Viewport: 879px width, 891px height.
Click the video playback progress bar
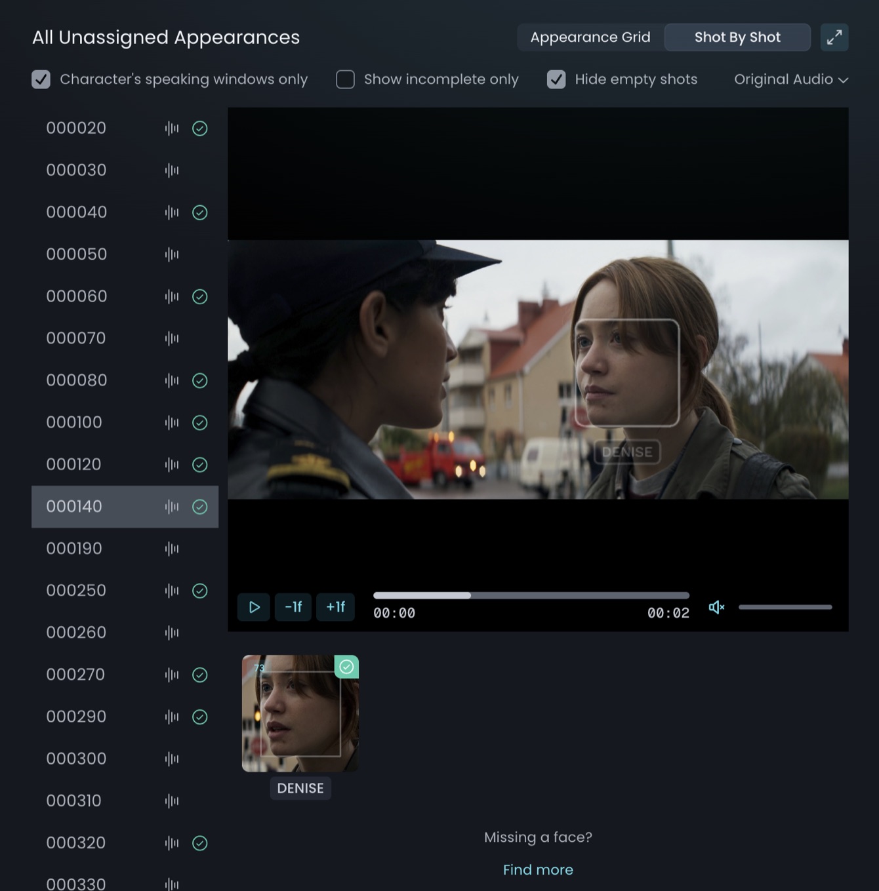531,595
